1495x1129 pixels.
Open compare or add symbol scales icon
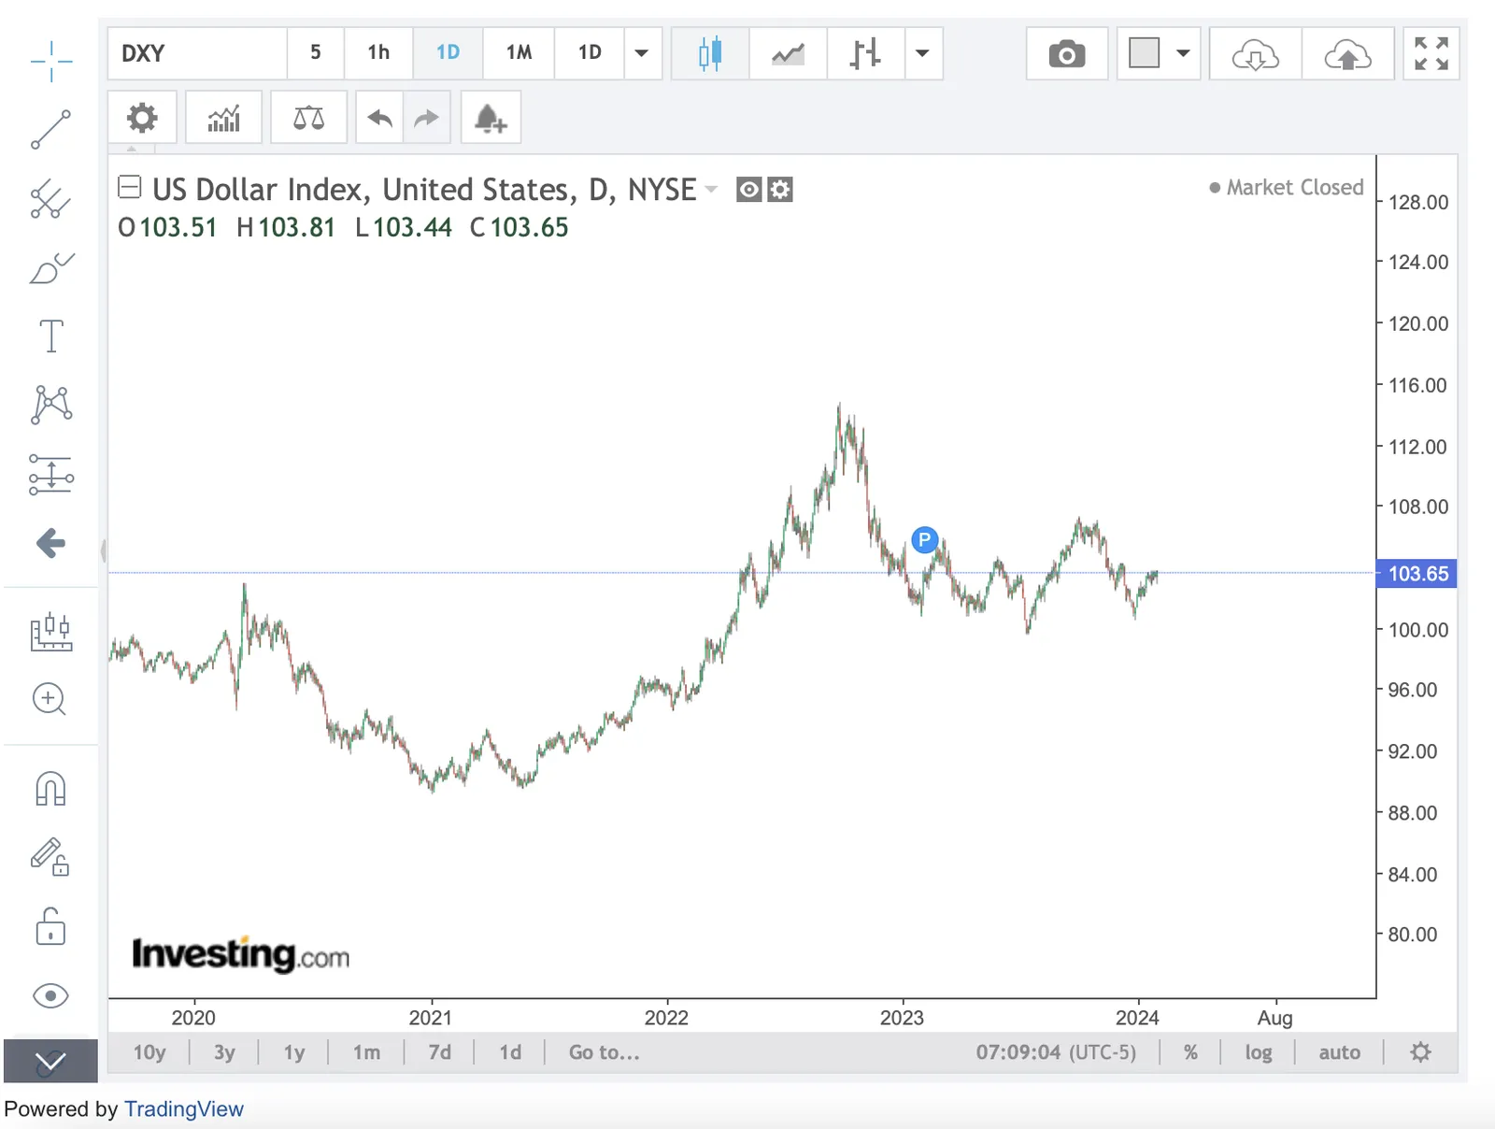coord(308,118)
